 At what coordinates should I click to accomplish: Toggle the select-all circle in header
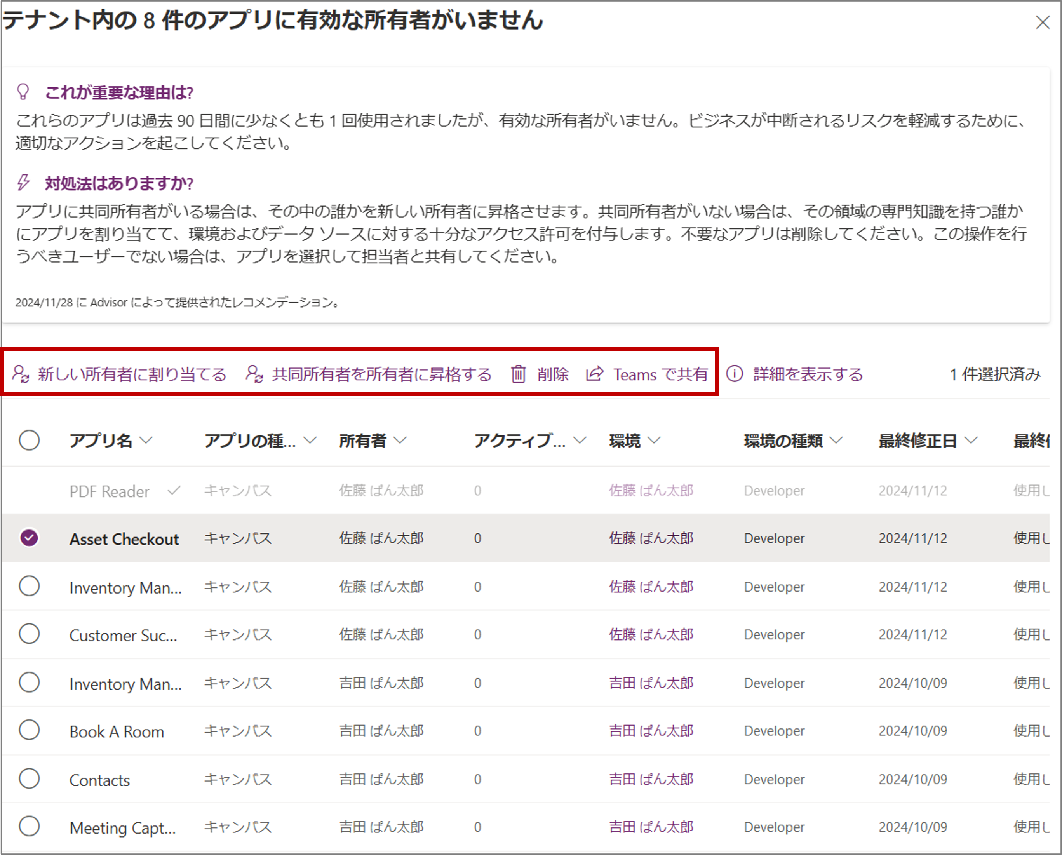[29, 440]
